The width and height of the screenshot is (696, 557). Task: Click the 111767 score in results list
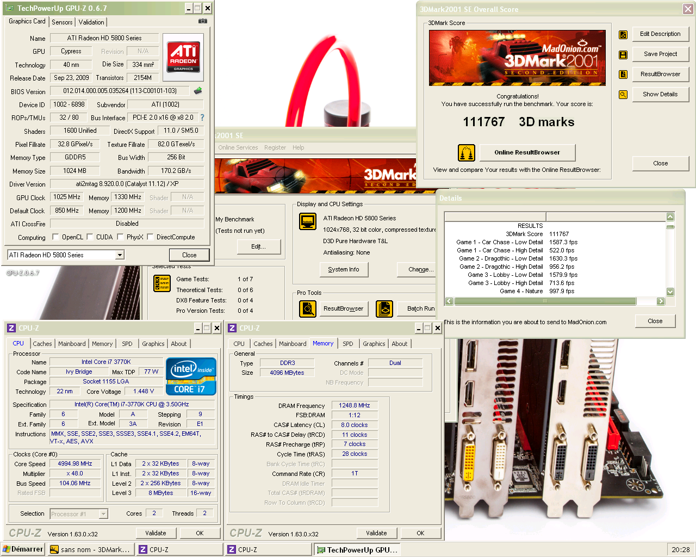pos(559,234)
